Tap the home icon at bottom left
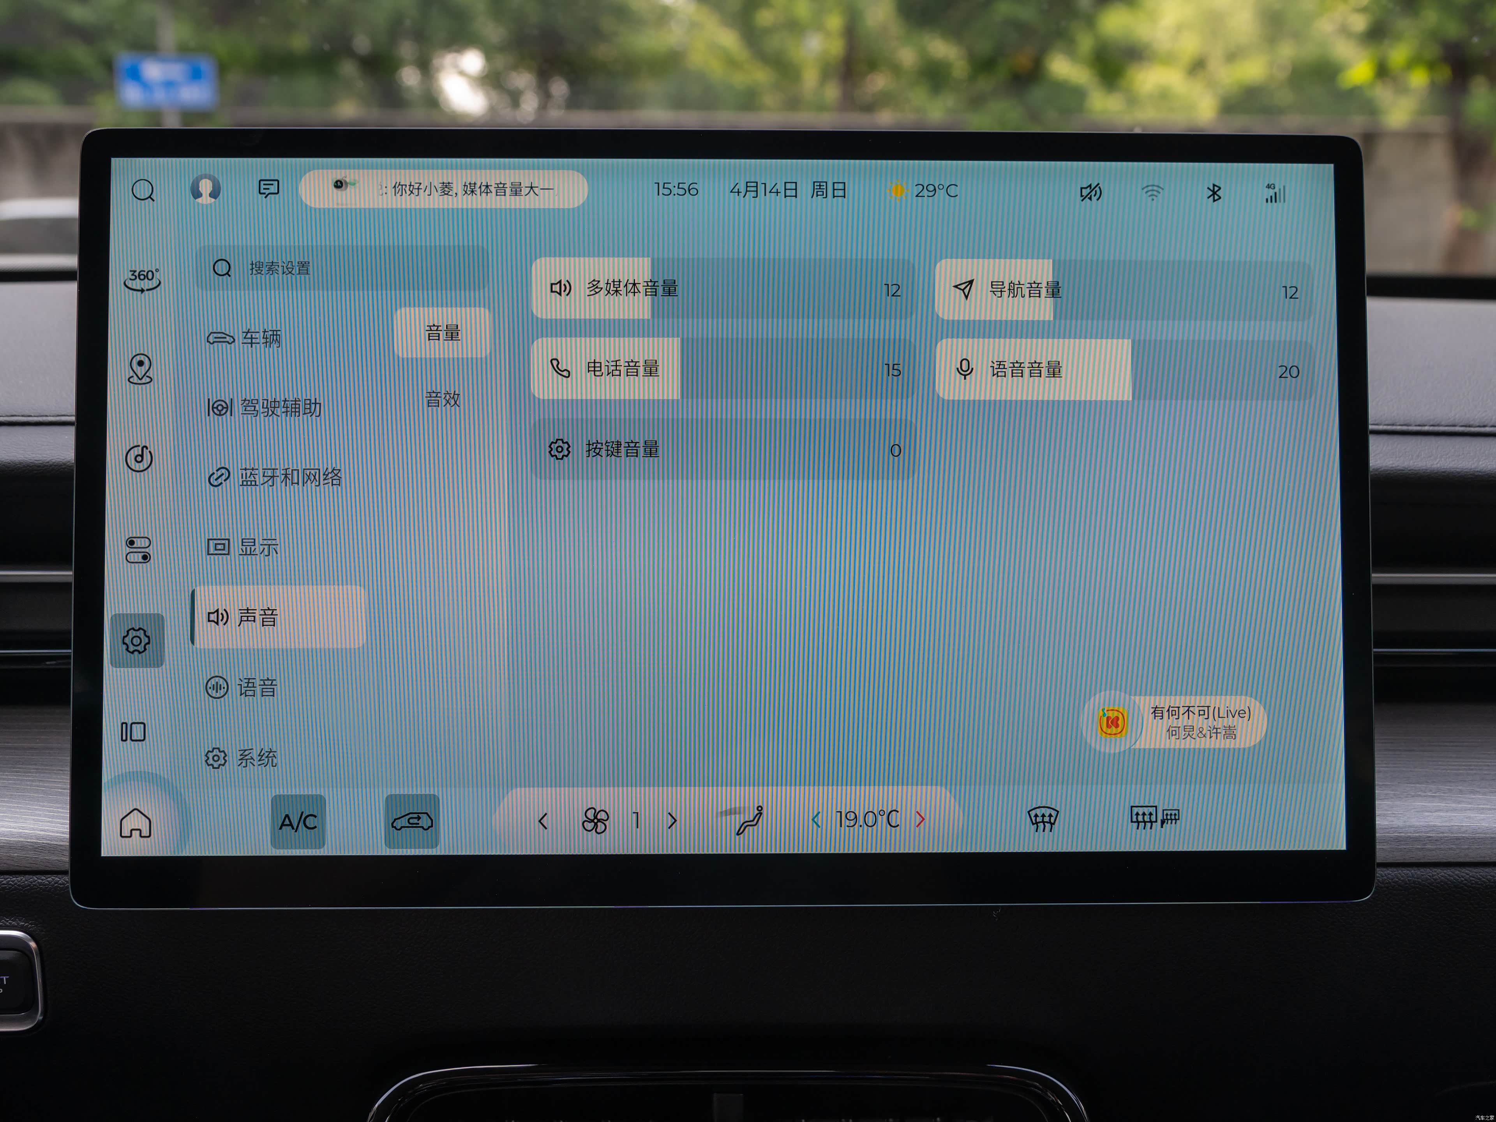Screen dimensions: 1496x1122 (135, 822)
